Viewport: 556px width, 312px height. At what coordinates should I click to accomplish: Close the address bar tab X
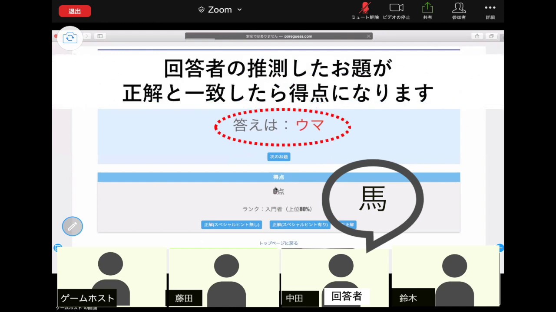pos(368,36)
